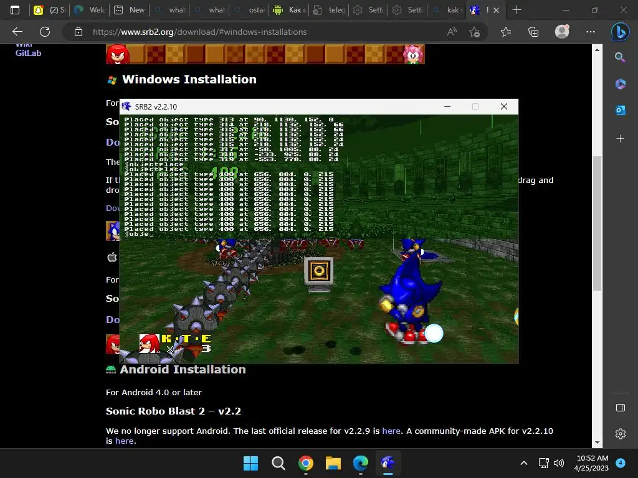
Task: Click the Android Installation heading
Action: tap(183, 370)
